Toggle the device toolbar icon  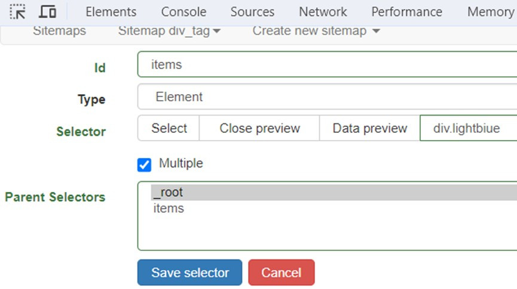(48, 11)
